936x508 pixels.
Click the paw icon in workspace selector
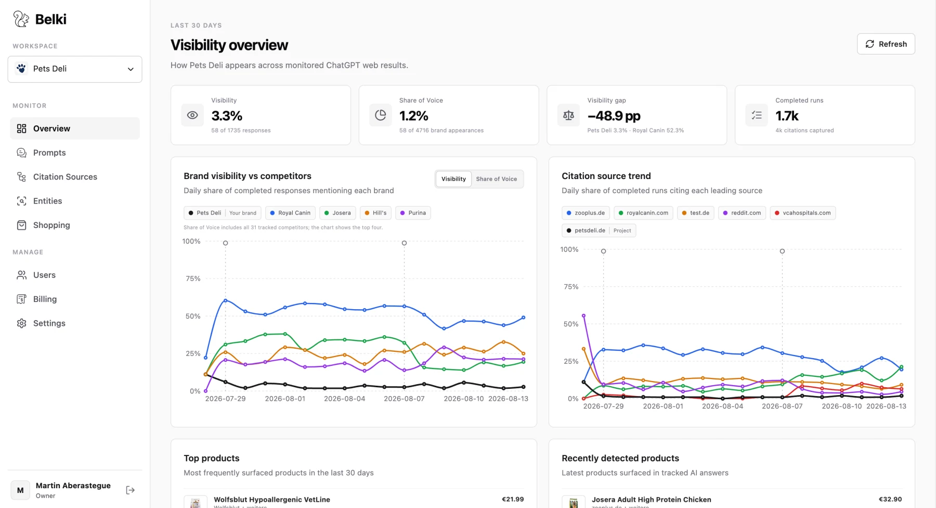[x=21, y=69]
